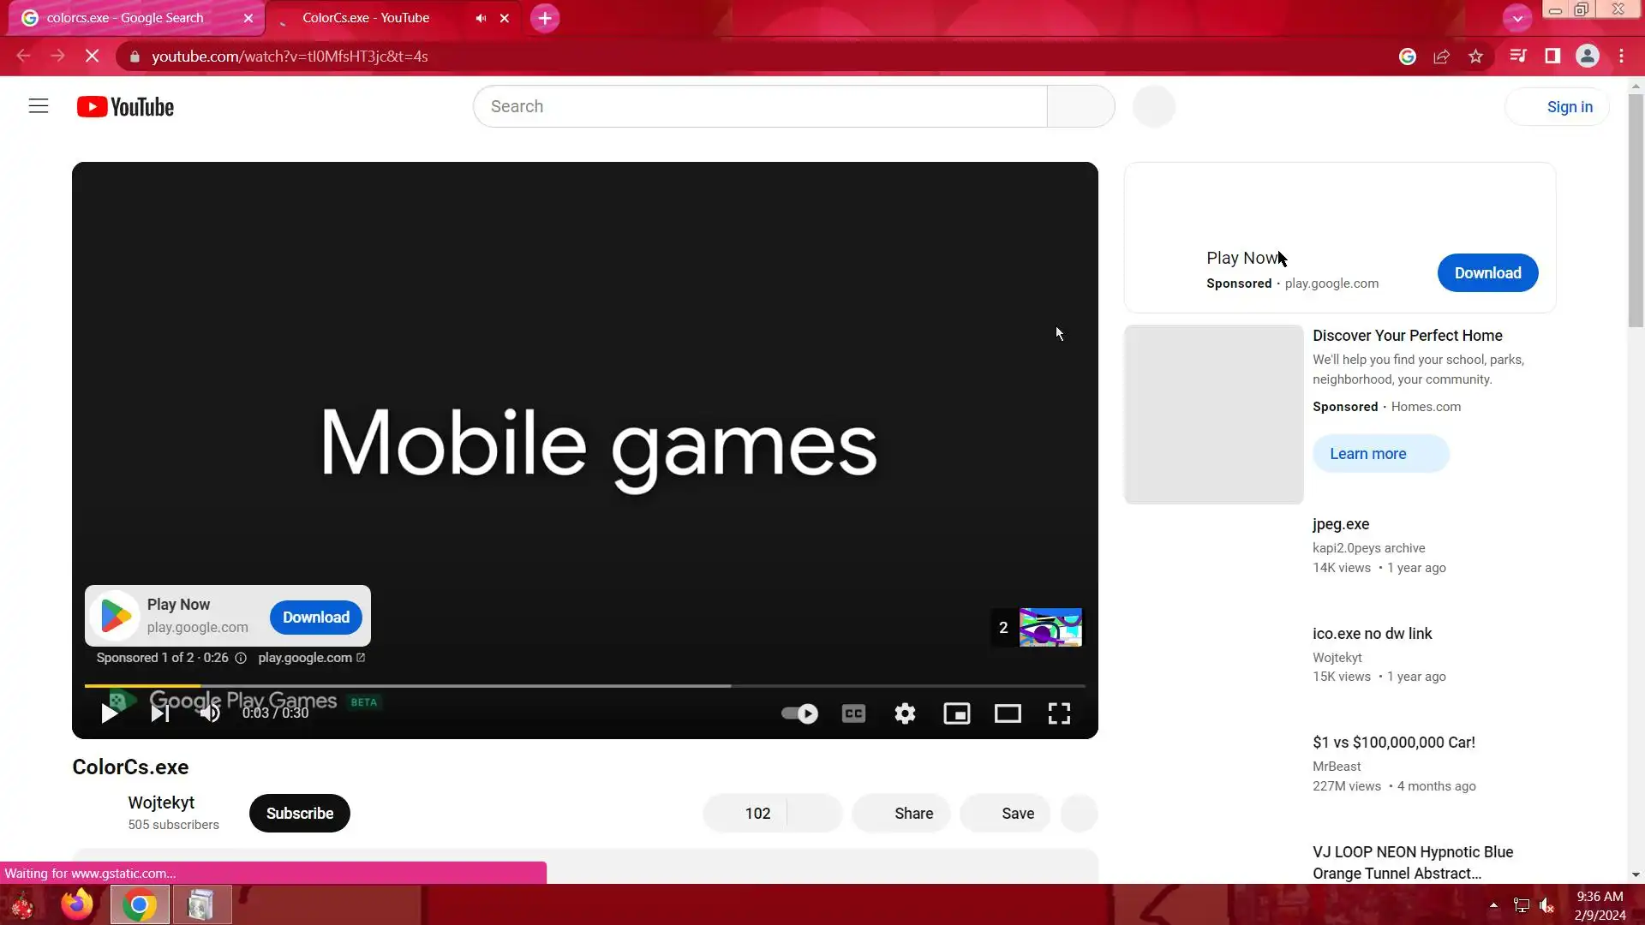Show hidden system tray icons arrow

coord(1493,905)
